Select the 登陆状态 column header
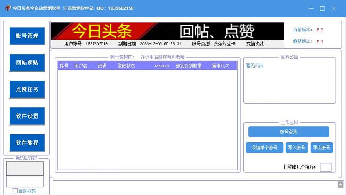The width and height of the screenshot is (346, 195). [126, 66]
